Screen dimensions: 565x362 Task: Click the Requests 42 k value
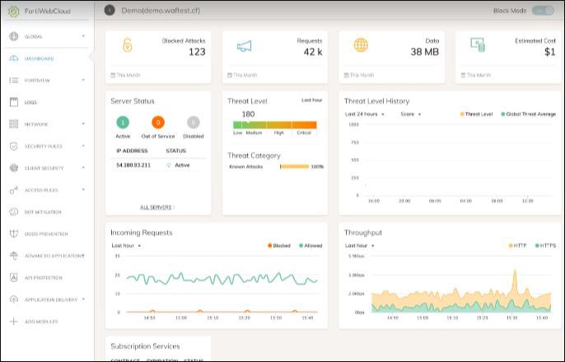click(x=313, y=52)
